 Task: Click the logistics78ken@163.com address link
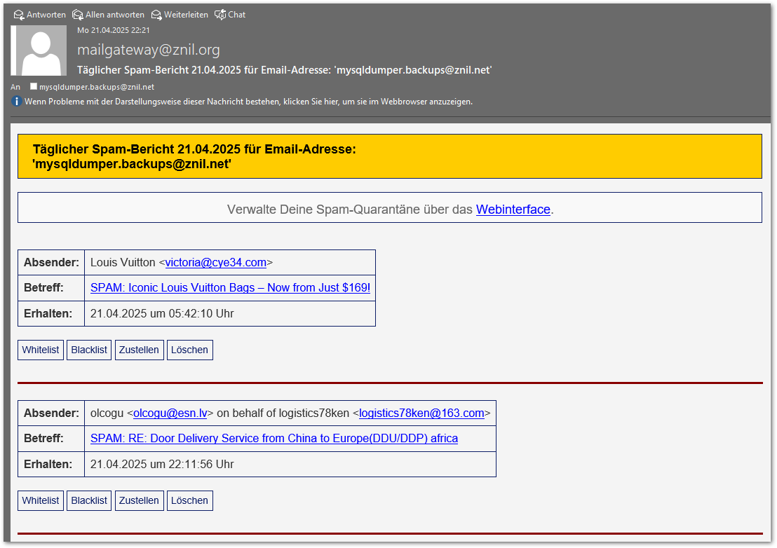421,413
